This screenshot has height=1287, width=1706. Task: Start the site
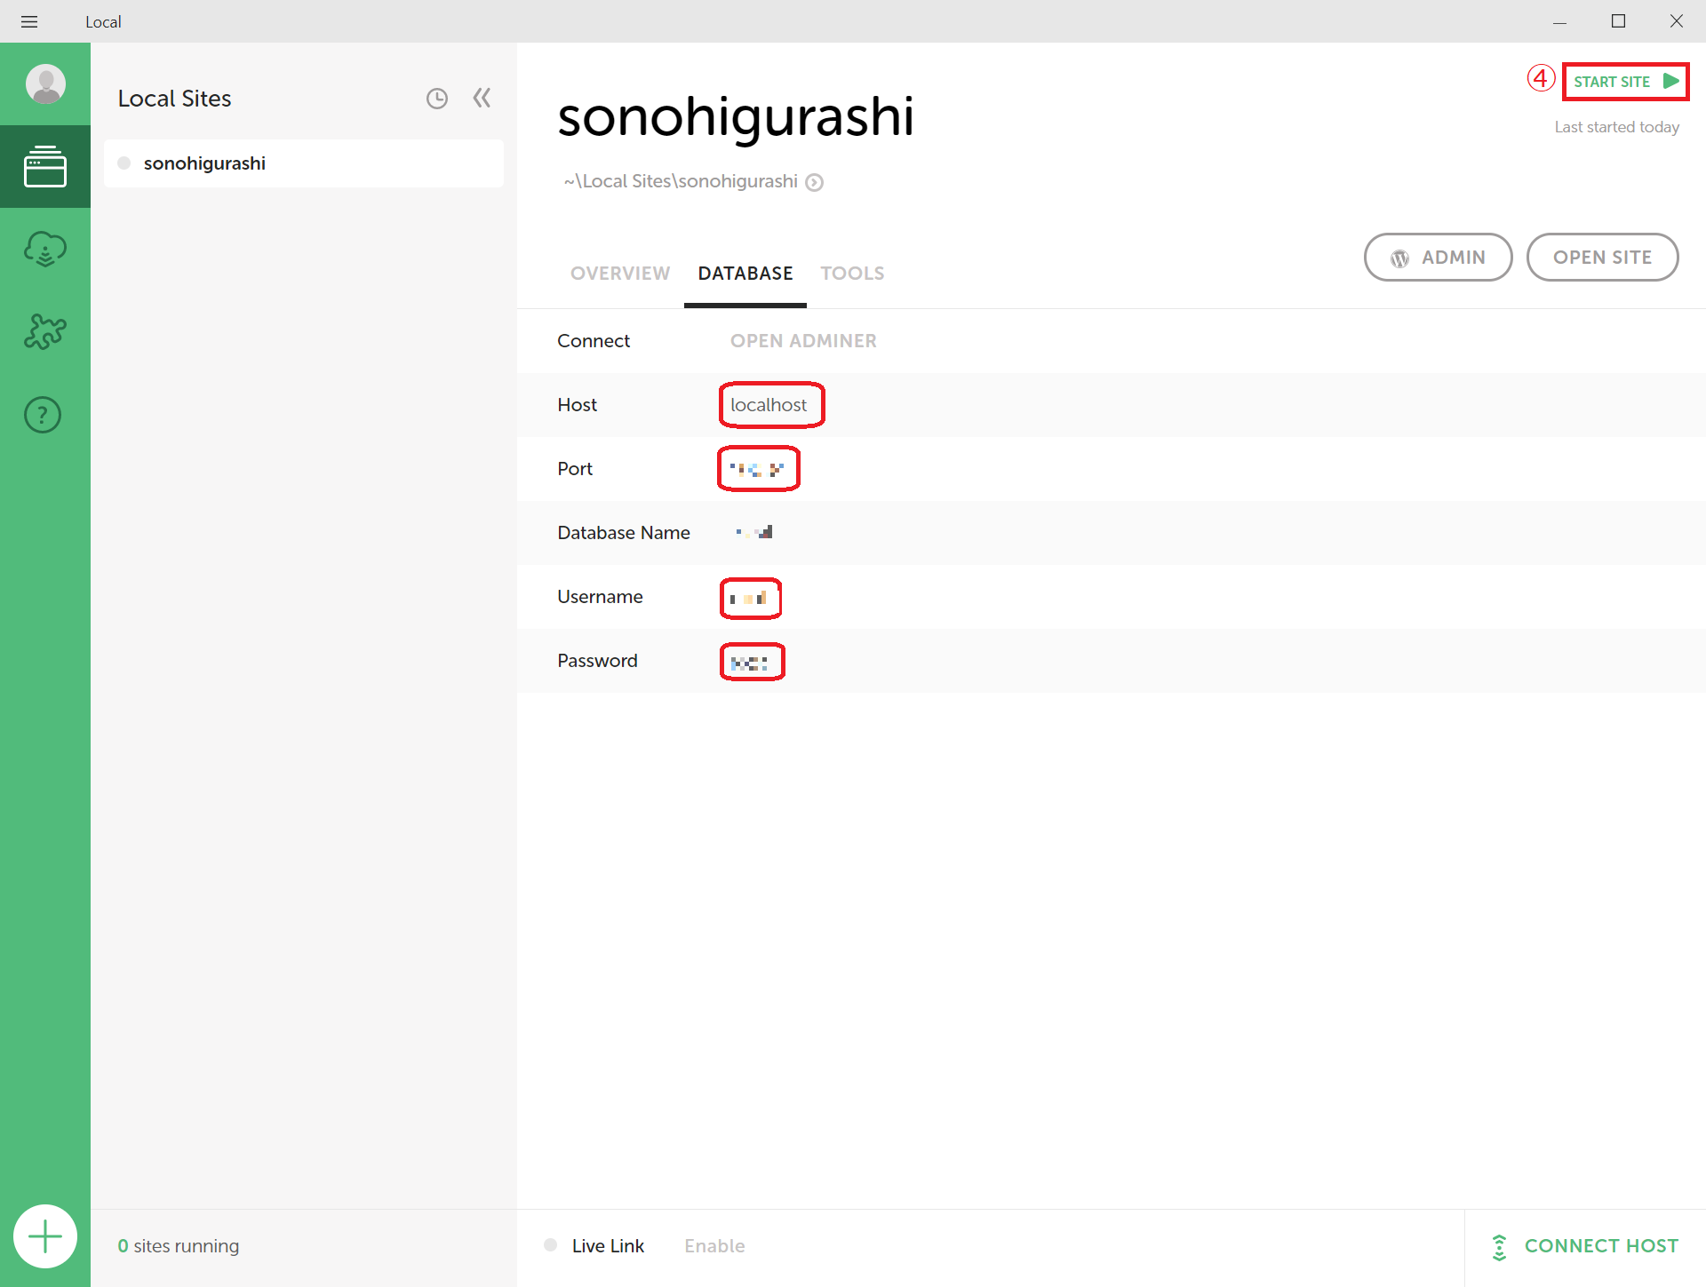(x=1625, y=82)
